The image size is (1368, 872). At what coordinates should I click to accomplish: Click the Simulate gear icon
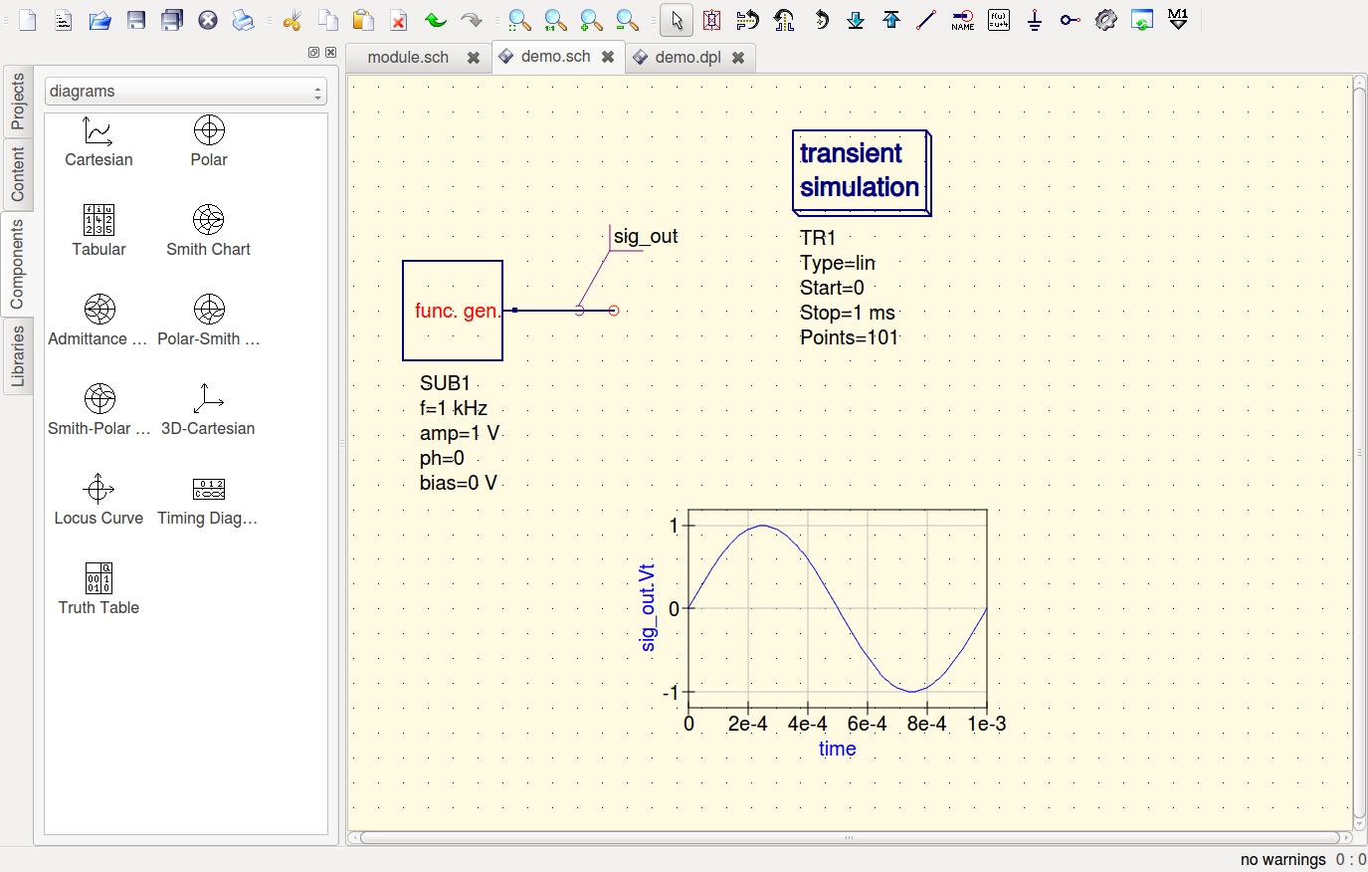1105,20
